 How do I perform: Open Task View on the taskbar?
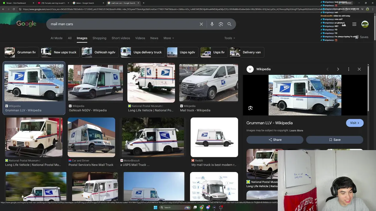tap(195, 207)
